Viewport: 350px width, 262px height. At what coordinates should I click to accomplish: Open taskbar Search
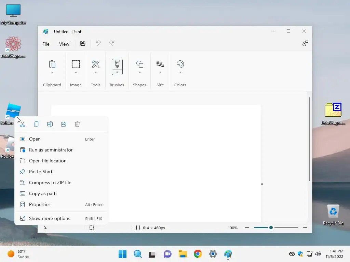tap(138, 254)
